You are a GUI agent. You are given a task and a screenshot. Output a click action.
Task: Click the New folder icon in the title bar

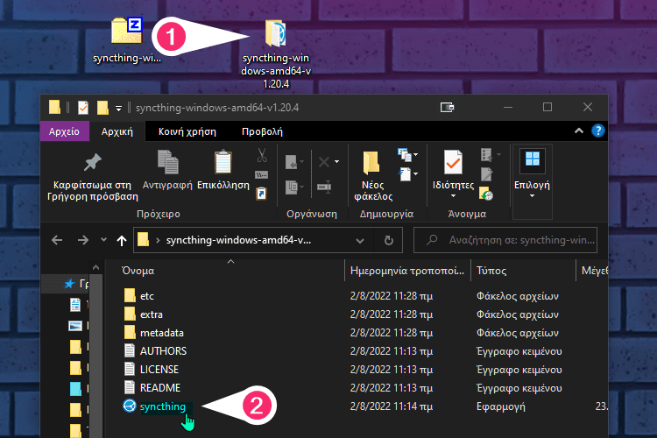pos(102,107)
